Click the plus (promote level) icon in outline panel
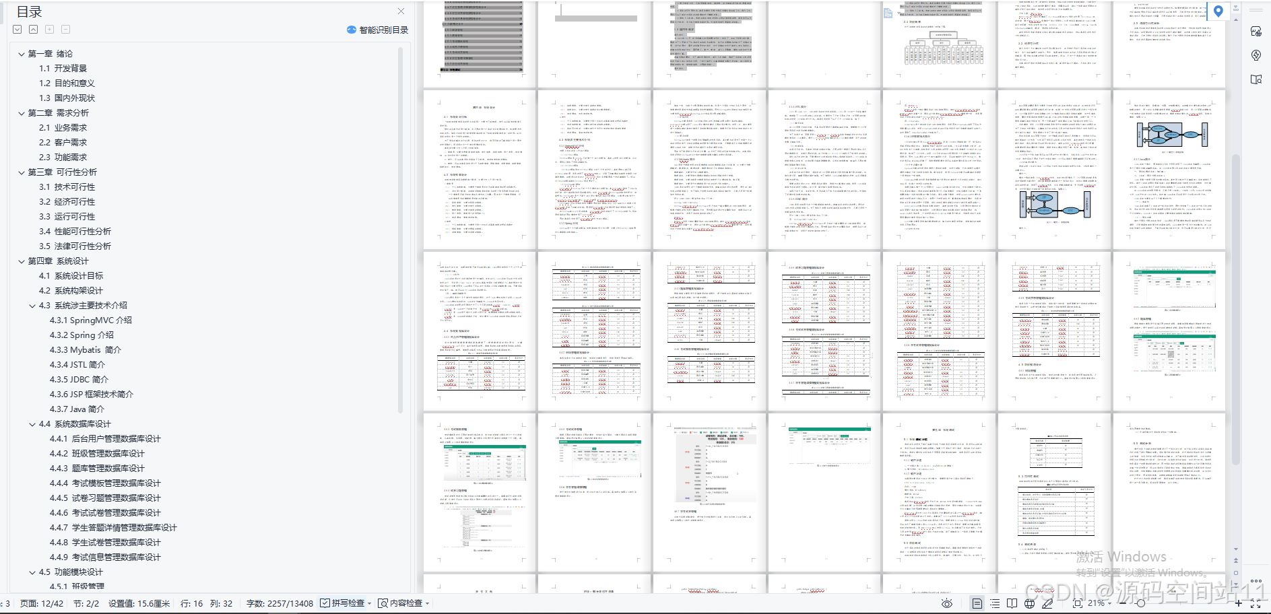This screenshot has width=1271, height=614. click(x=49, y=30)
